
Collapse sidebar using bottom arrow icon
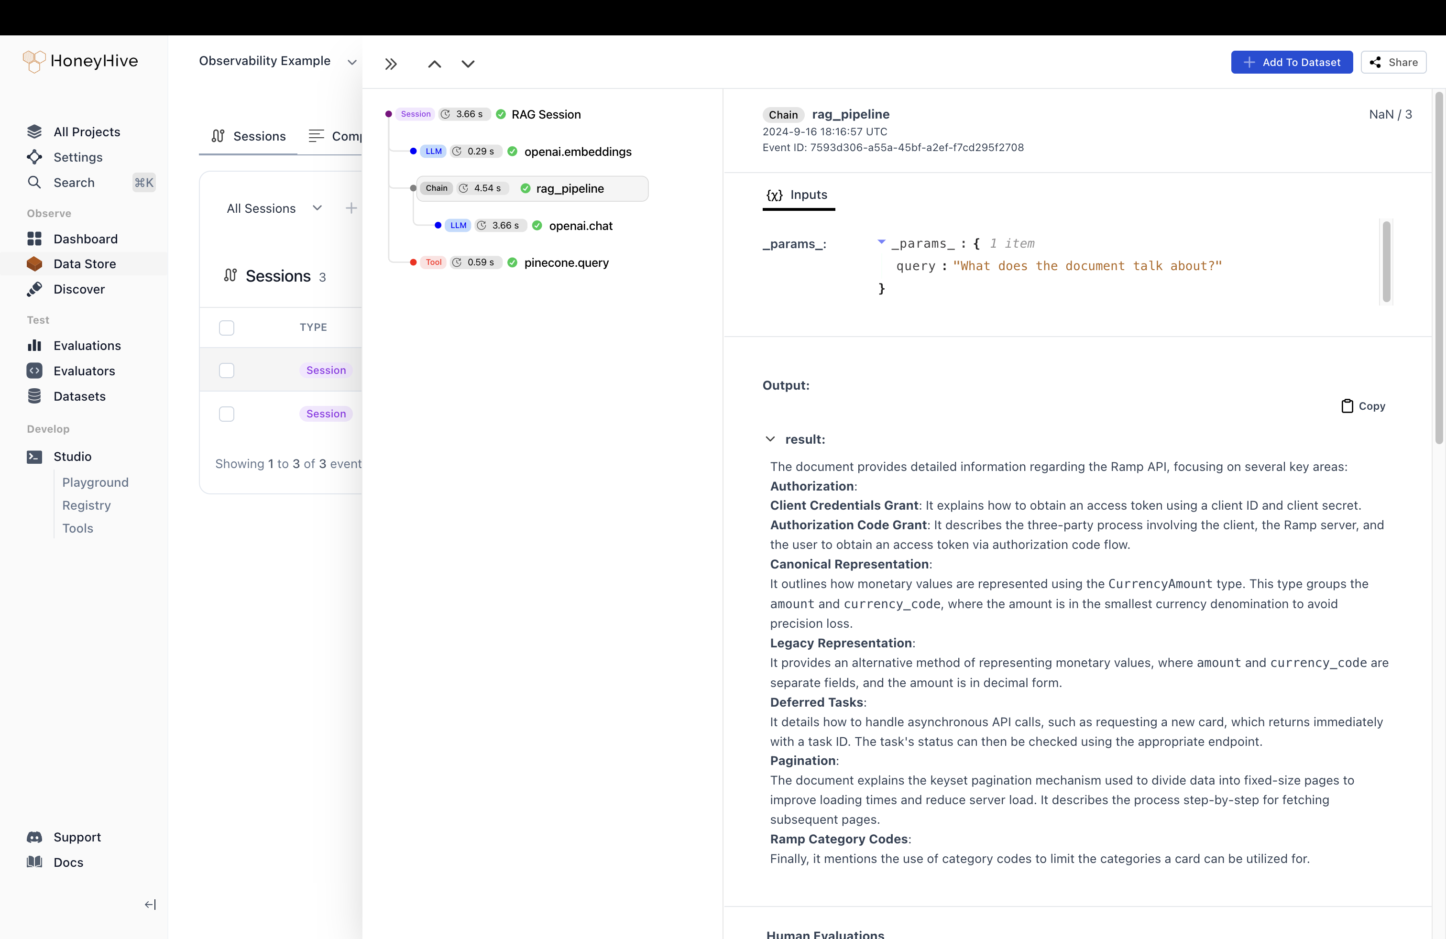[x=150, y=905]
